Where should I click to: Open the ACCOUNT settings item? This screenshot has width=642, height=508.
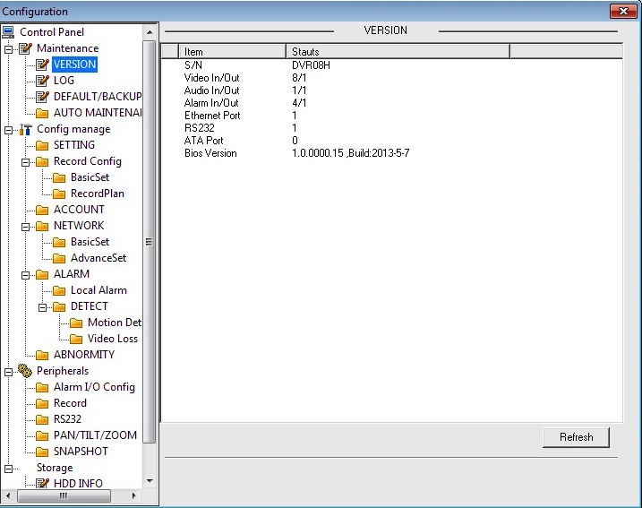(x=79, y=210)
